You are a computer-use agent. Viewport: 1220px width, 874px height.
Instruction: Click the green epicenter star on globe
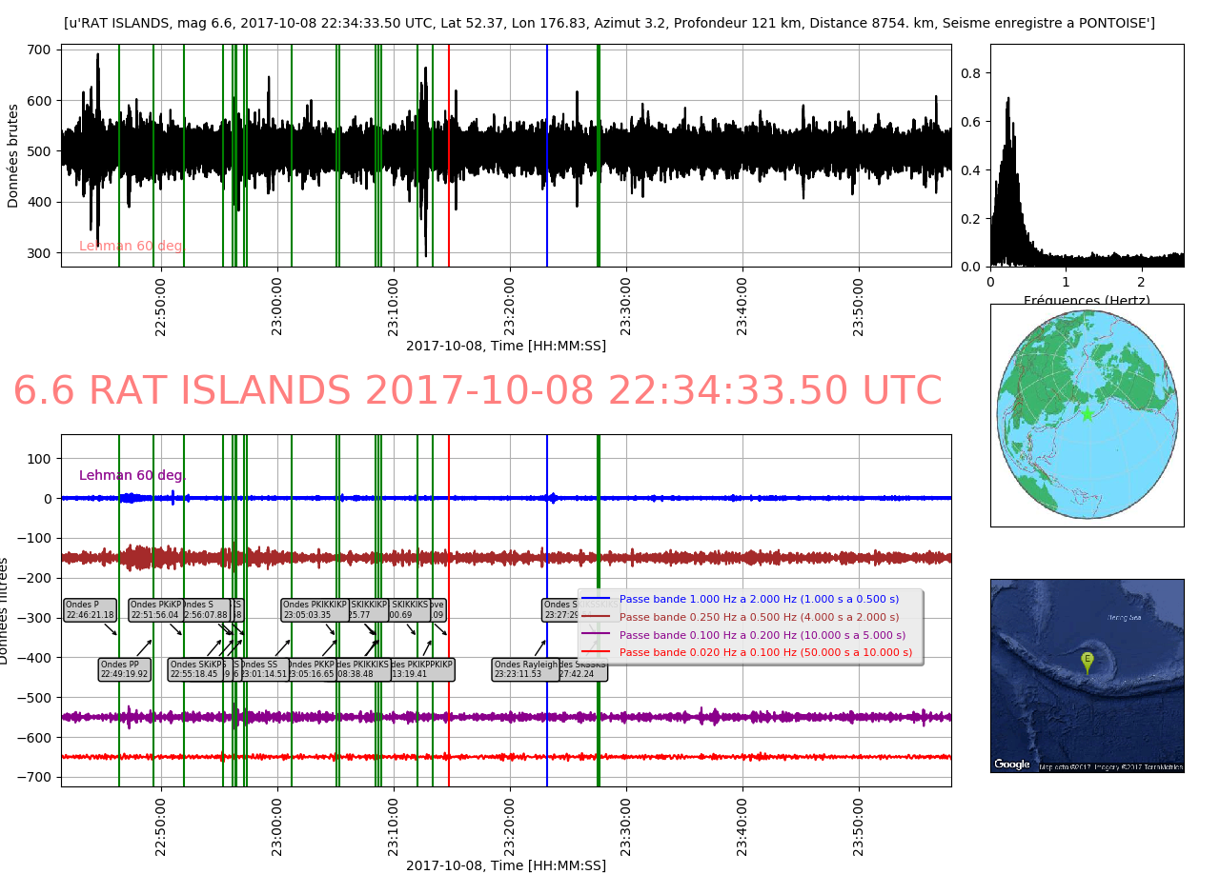[x=1088, y=414]
